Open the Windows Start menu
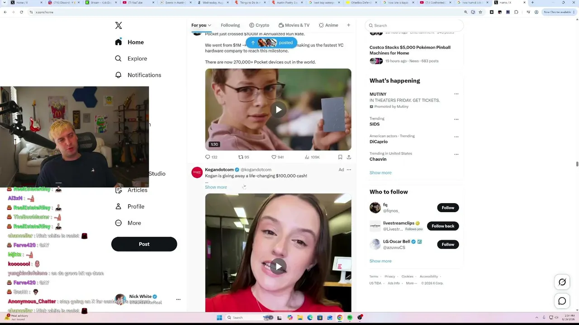The width and height of the screenshot is (579, 325). click(x=219, y=318)
